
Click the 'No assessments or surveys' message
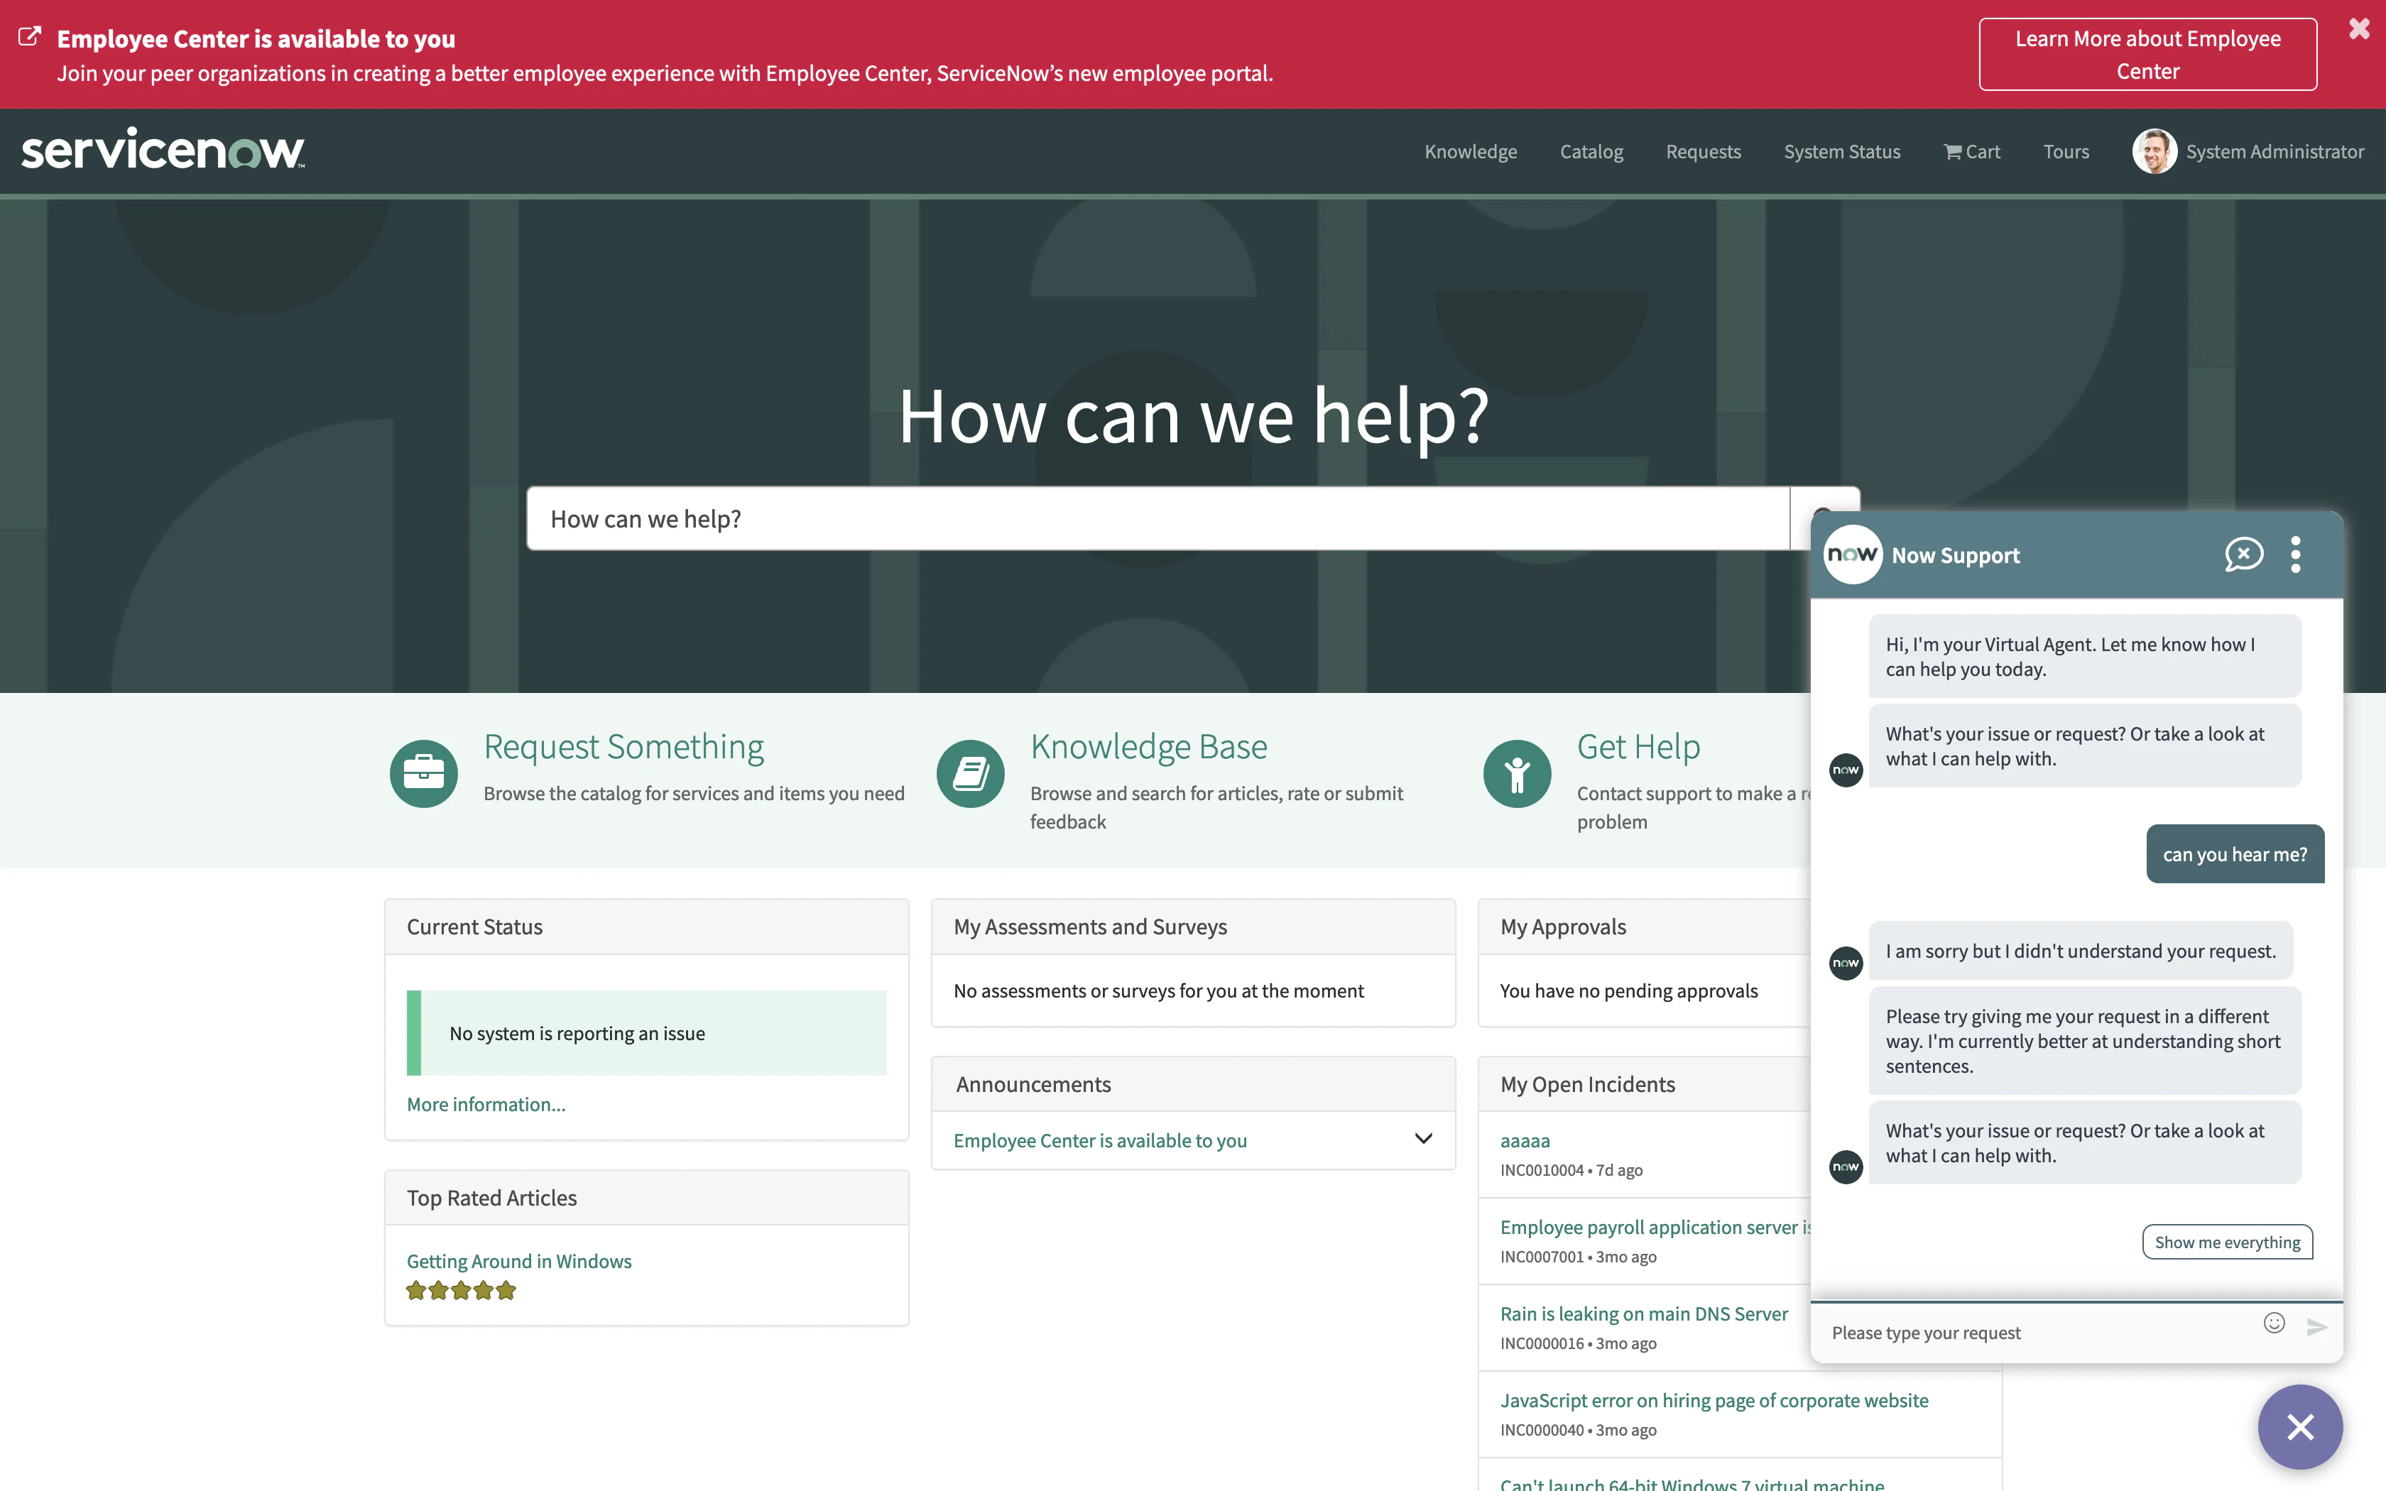1158,991
